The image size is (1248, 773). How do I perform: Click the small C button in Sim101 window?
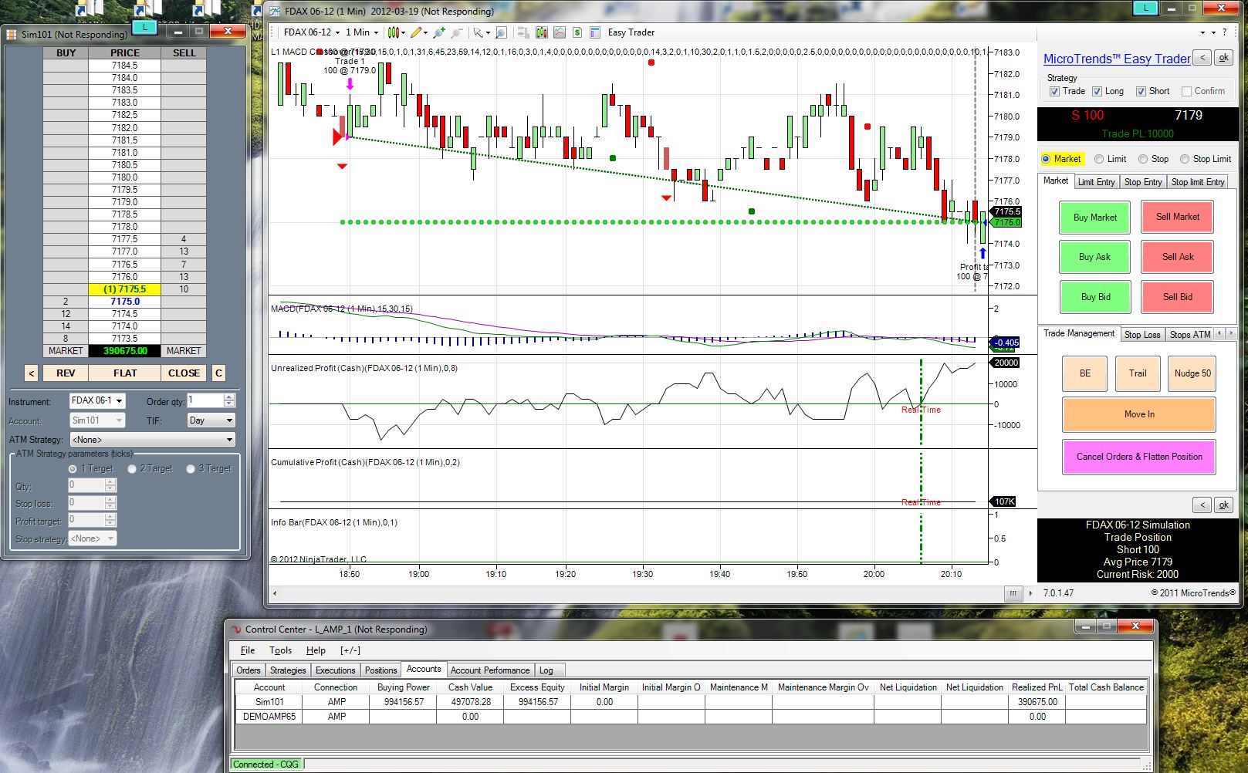tap(218, 373)
